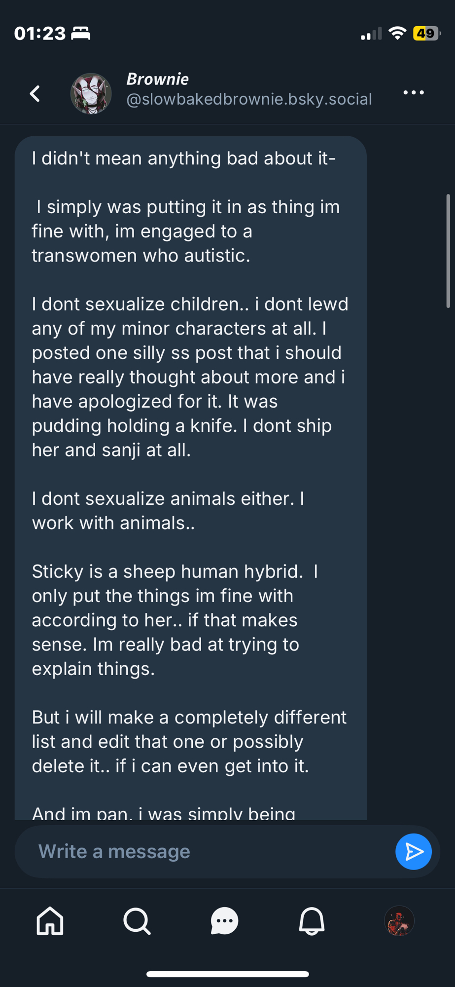Open the Search tab
455x987 pixels.
[137, 921]
